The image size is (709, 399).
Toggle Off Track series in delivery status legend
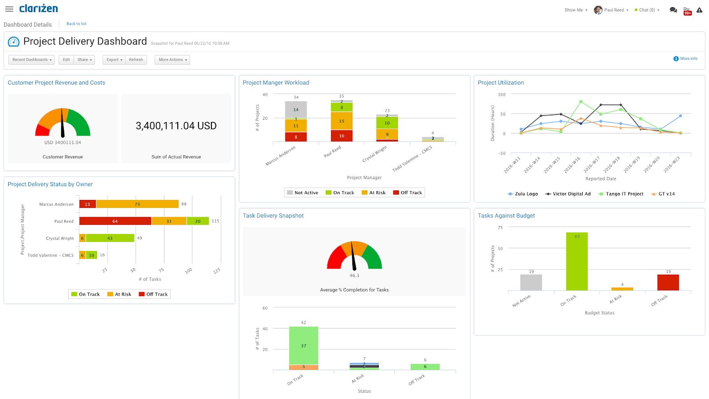point(153,294)
